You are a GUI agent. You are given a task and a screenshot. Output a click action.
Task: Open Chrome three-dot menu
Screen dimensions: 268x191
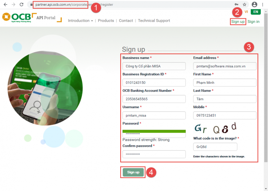pyautogui.click(x=263, y=5)
